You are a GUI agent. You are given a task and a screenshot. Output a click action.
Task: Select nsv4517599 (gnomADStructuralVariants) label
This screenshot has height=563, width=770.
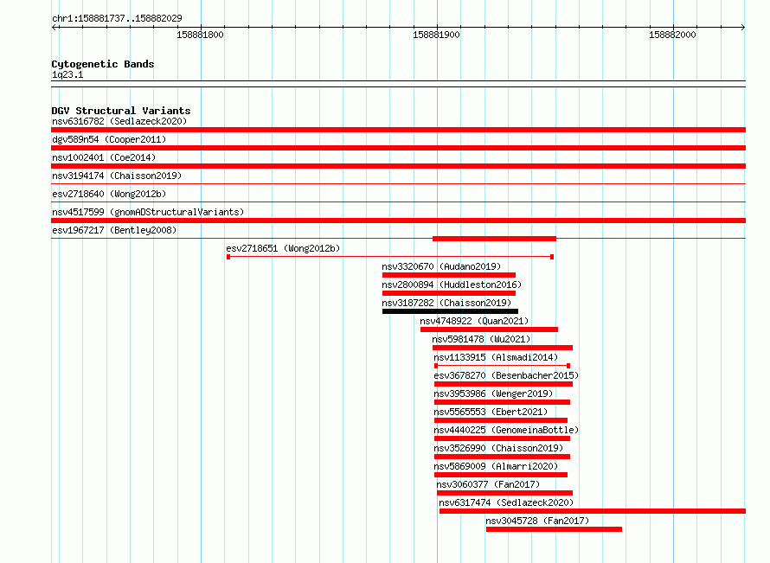(x=148, y=212)
